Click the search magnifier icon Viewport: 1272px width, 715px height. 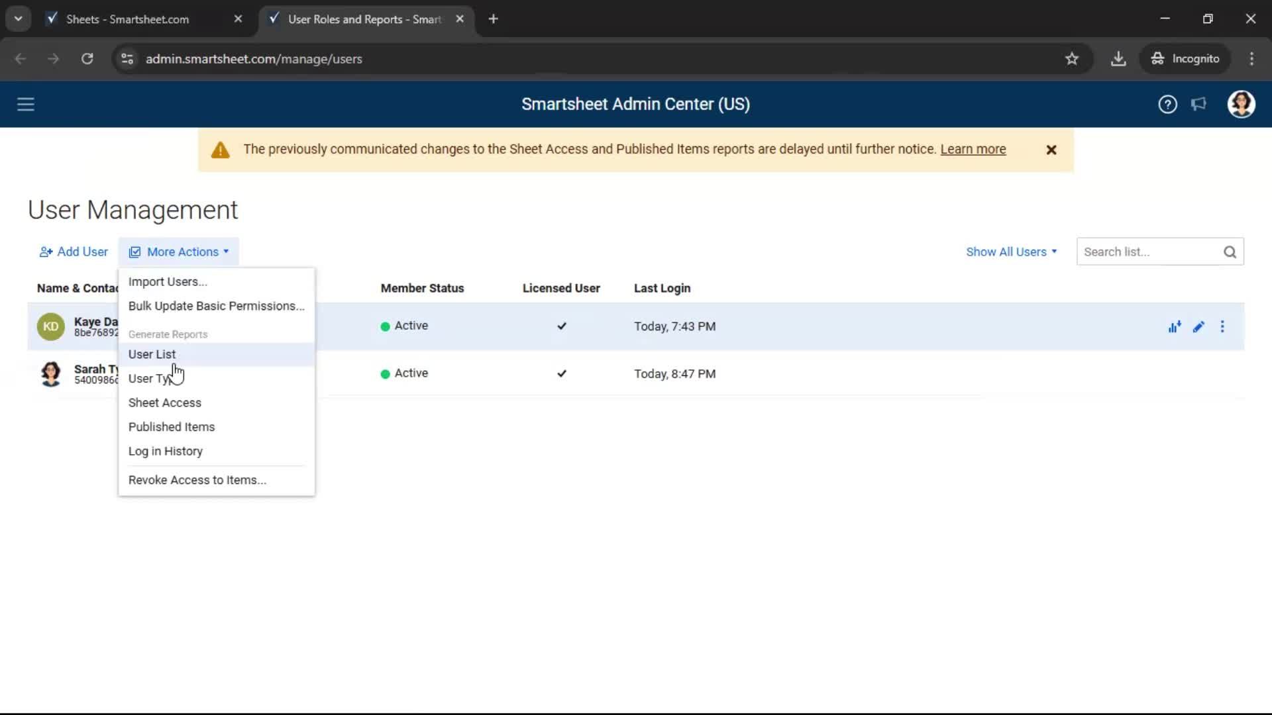[1230, 252]
